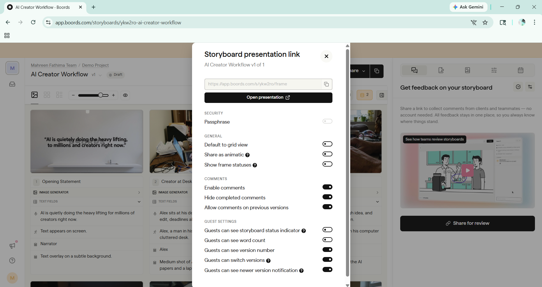Click the orange credits counter badge

365,95
